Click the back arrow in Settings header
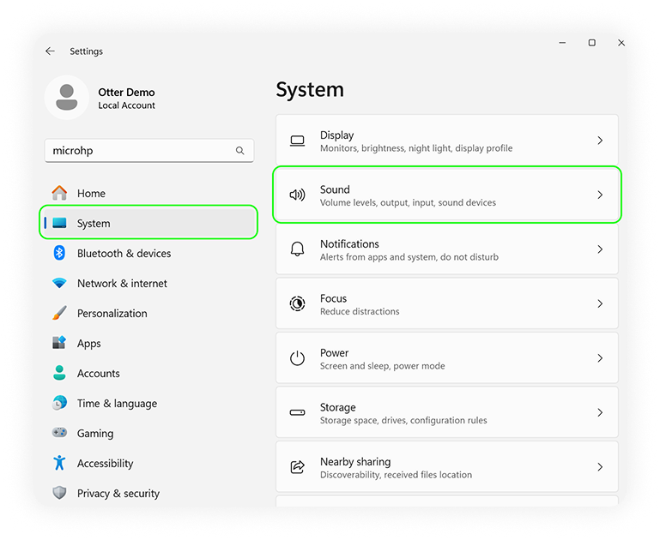Image resolution: width=660 pixels, height=540 pixels. pos(50,51)
